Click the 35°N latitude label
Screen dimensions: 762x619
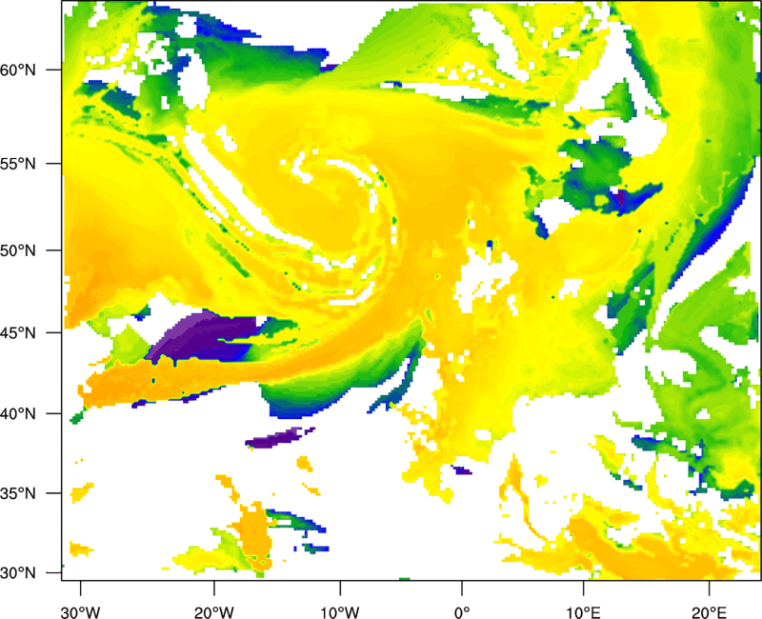pos(18,493)
